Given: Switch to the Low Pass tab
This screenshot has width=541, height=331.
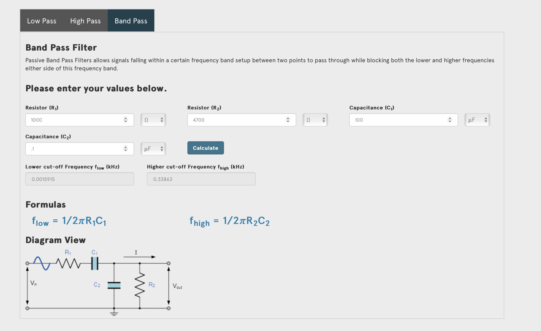Looking at the screenshot, I should [42, 21].
